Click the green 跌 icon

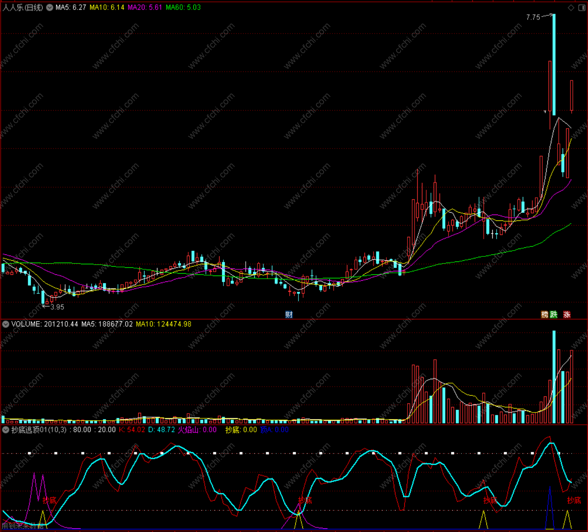click(x=554, y=314)
